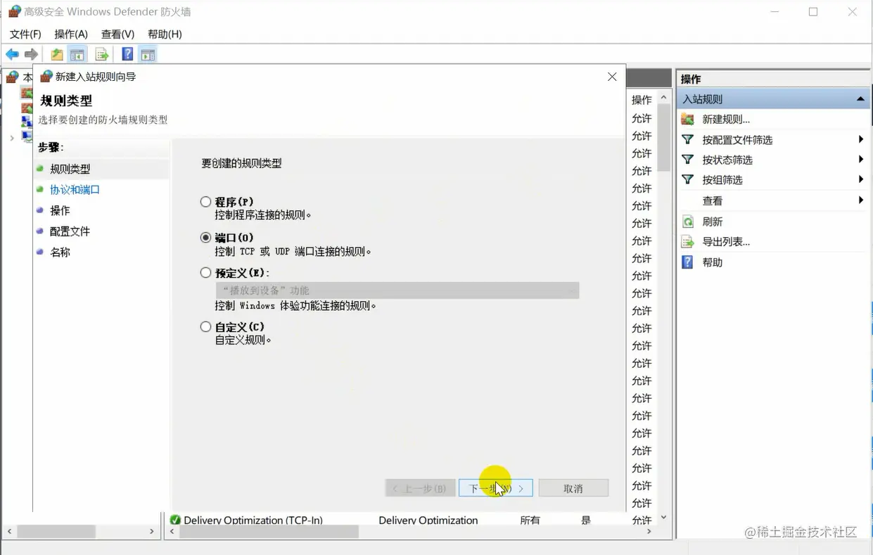This screenshot has width=873, height=555.
Task: Click the firewall icon in the main window title bar
Action: (14, 11)
